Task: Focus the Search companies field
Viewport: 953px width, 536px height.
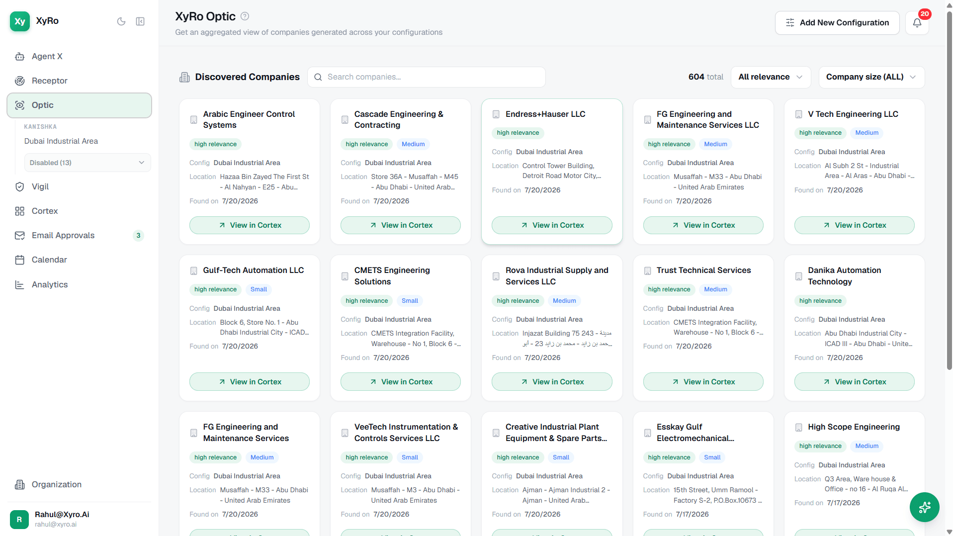Action: pyautogui.click(x=426, y=77)
